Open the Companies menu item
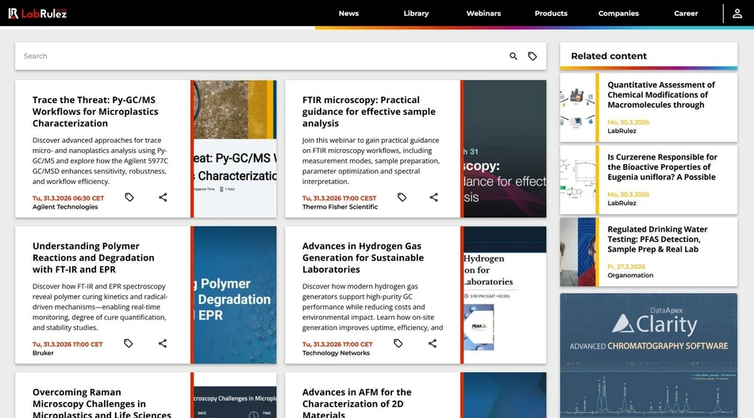Image resolution: width=754 pixels, height=418 pixels. tap(618, 13)
